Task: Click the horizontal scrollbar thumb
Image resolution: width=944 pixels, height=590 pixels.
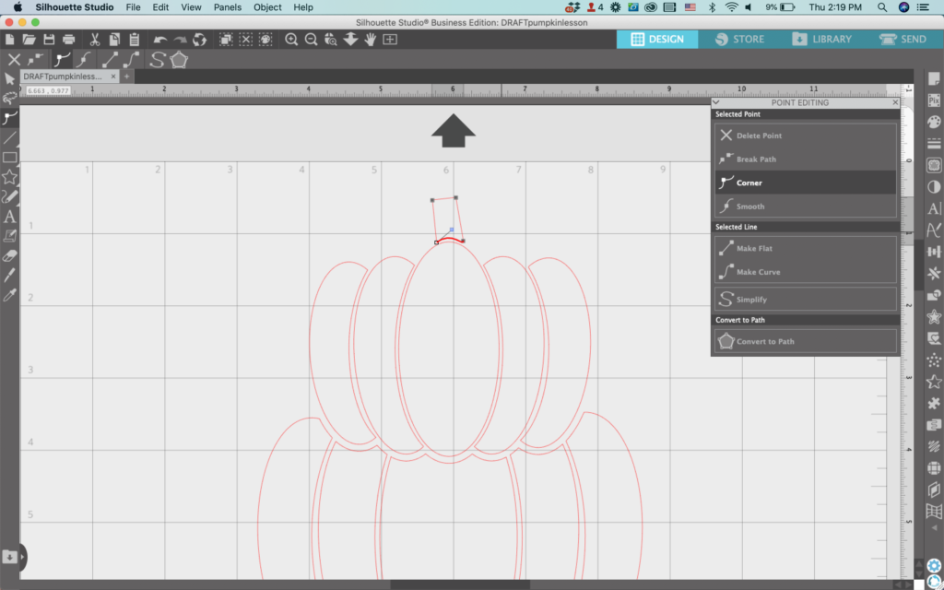Action: (460, 584)
